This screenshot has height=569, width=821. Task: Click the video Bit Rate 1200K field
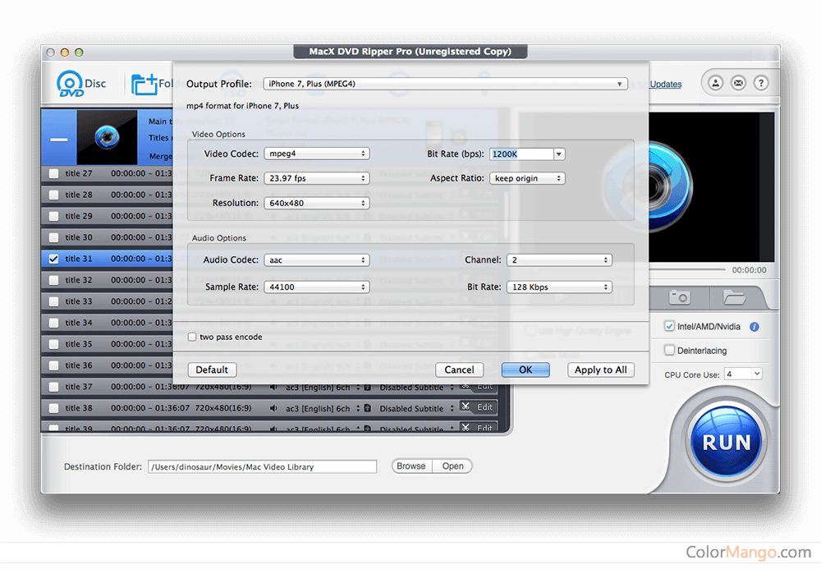521,154
